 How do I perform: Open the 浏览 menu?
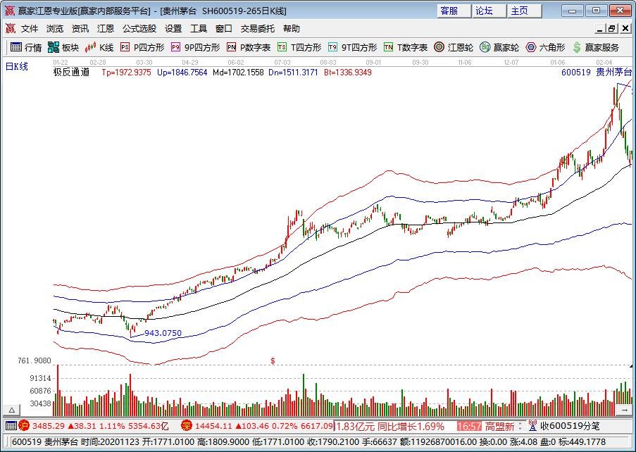[x=55, y=28]
